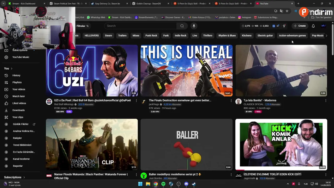Open Tüm Yer İşaretleri bookmarks folder
This screenshot has height=188, width=334.
tap(321, 17)
